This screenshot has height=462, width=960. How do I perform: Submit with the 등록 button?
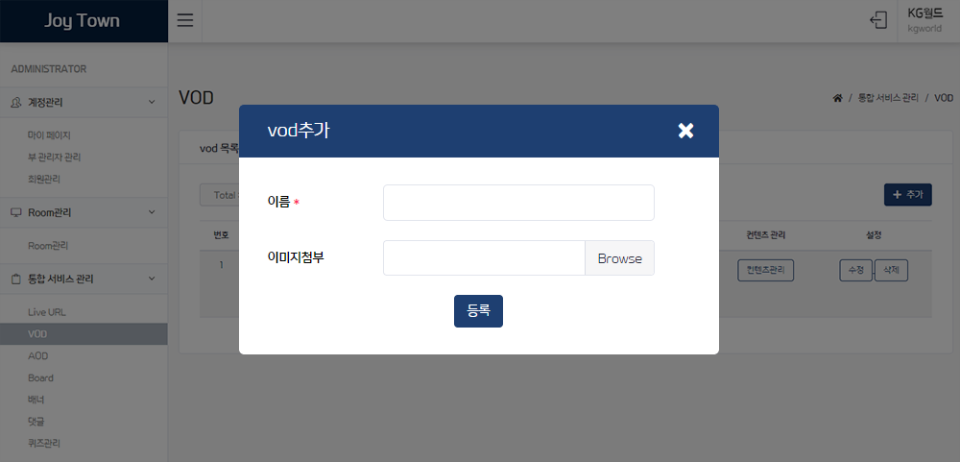478,311
